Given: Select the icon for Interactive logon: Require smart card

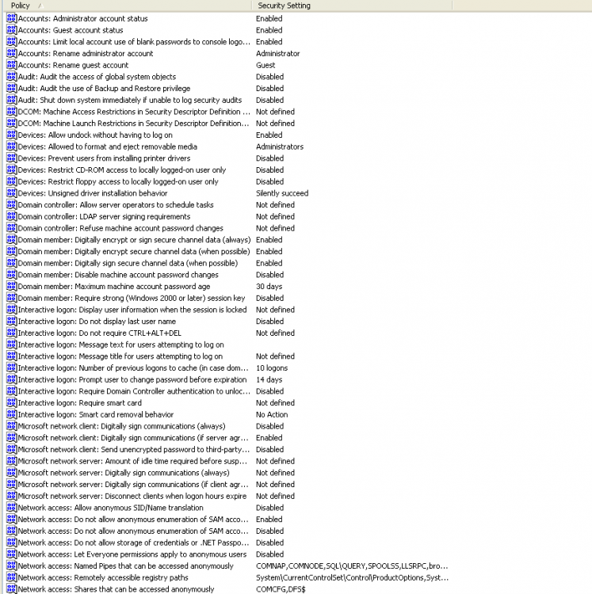Looking at the screenshot, I should [x=12, y=402].
